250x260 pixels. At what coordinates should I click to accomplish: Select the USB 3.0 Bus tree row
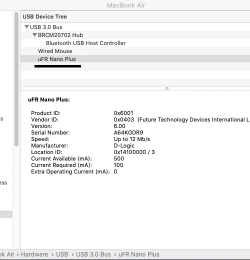(135, 27)
